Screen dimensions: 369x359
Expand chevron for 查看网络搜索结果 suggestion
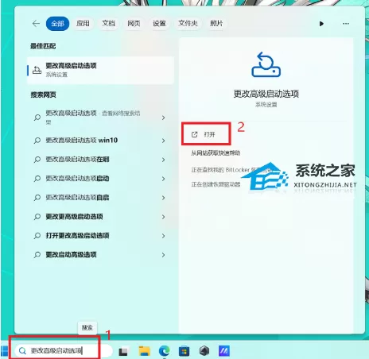164,118
